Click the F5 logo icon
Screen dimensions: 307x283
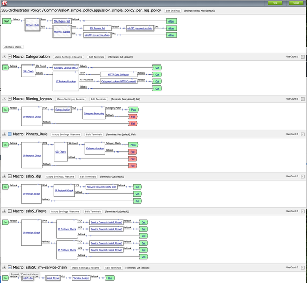point(5,3)
